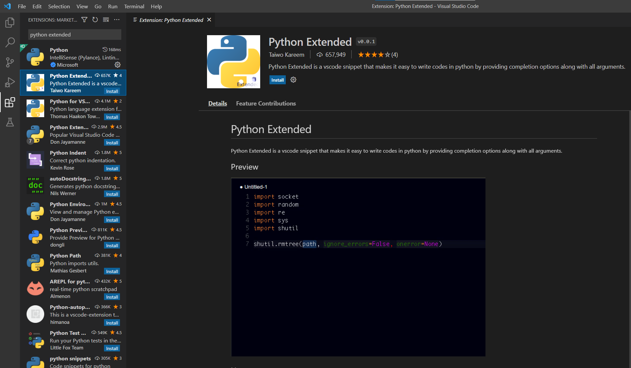Image resolution: width=631 pixels, height=368 pixels.
Task: Click the AREPL for python cat icon
Action: [x=35, y=288]
